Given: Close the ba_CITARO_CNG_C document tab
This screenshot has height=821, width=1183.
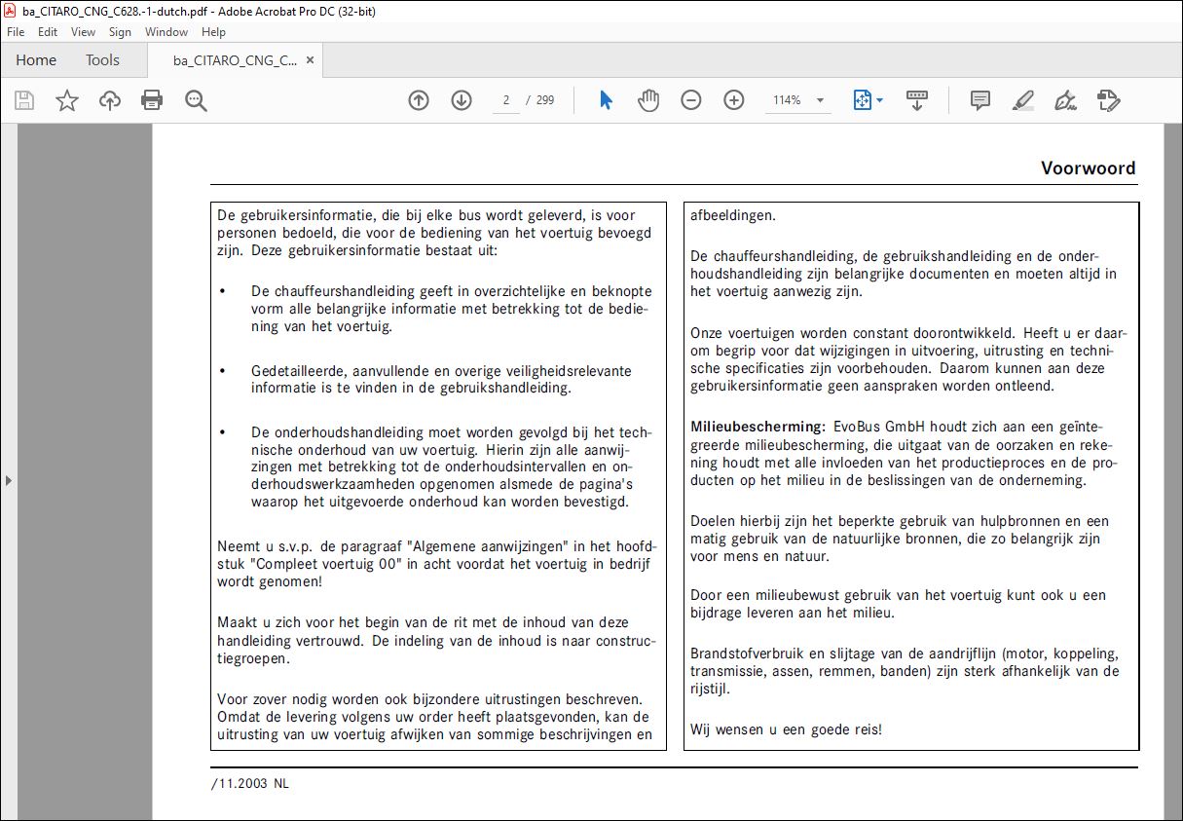Looking at the screenshot, I should coord(310,60).
